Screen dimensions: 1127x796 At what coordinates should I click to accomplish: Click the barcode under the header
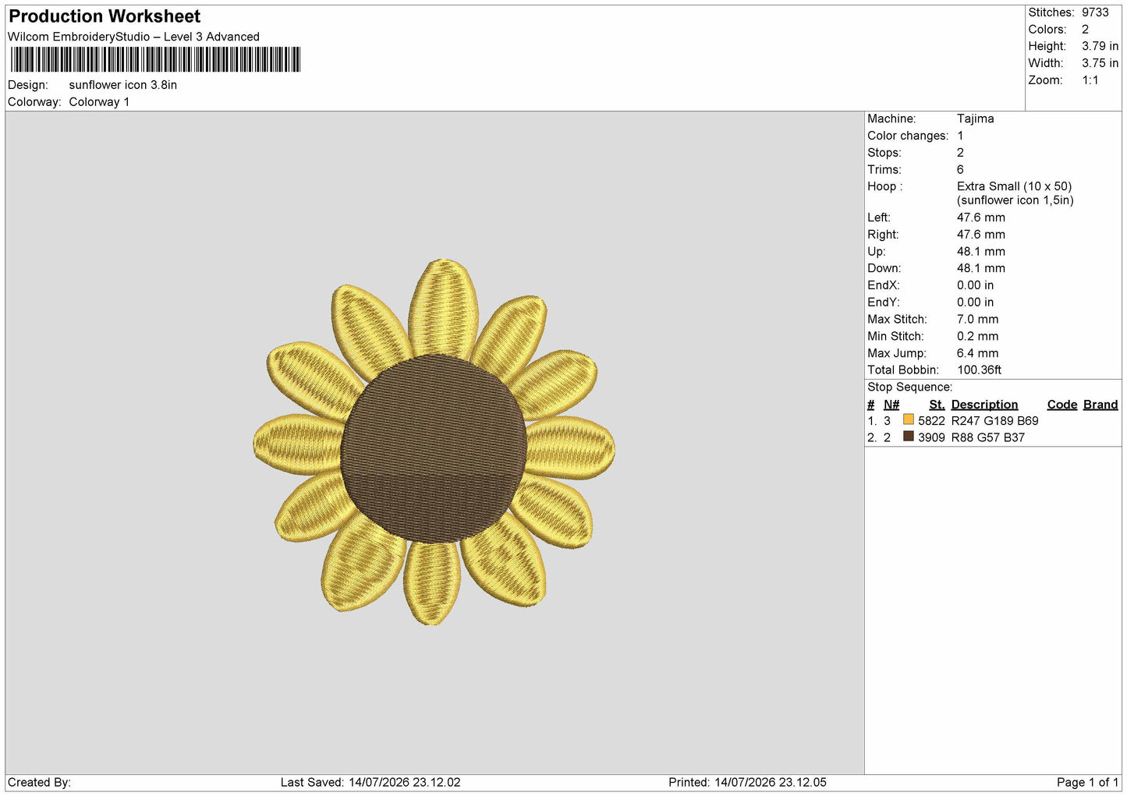pyautogui.click(x=155, y=59)
